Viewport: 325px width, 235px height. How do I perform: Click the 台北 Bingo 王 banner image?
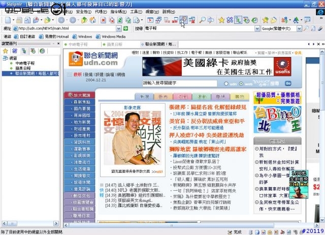point(278,120)
